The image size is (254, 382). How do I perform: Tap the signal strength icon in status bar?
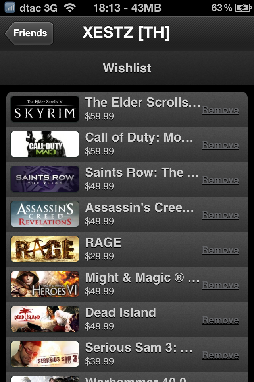pyautogui.click(x=10, y=8)
